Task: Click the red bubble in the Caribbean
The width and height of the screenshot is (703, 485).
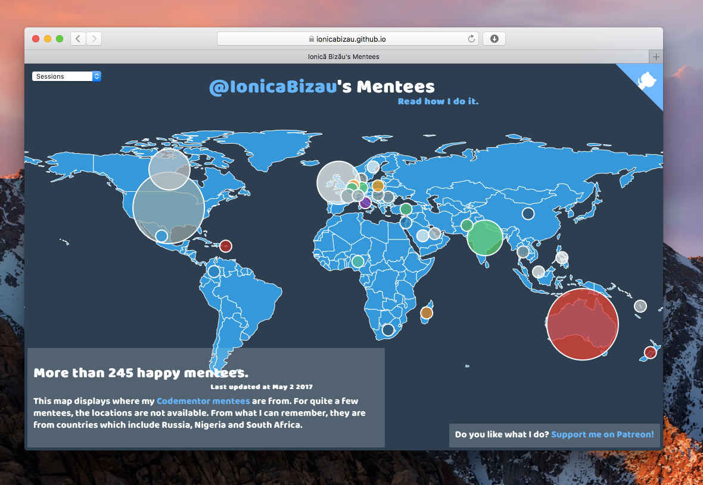Action: [x=226, y=246]
